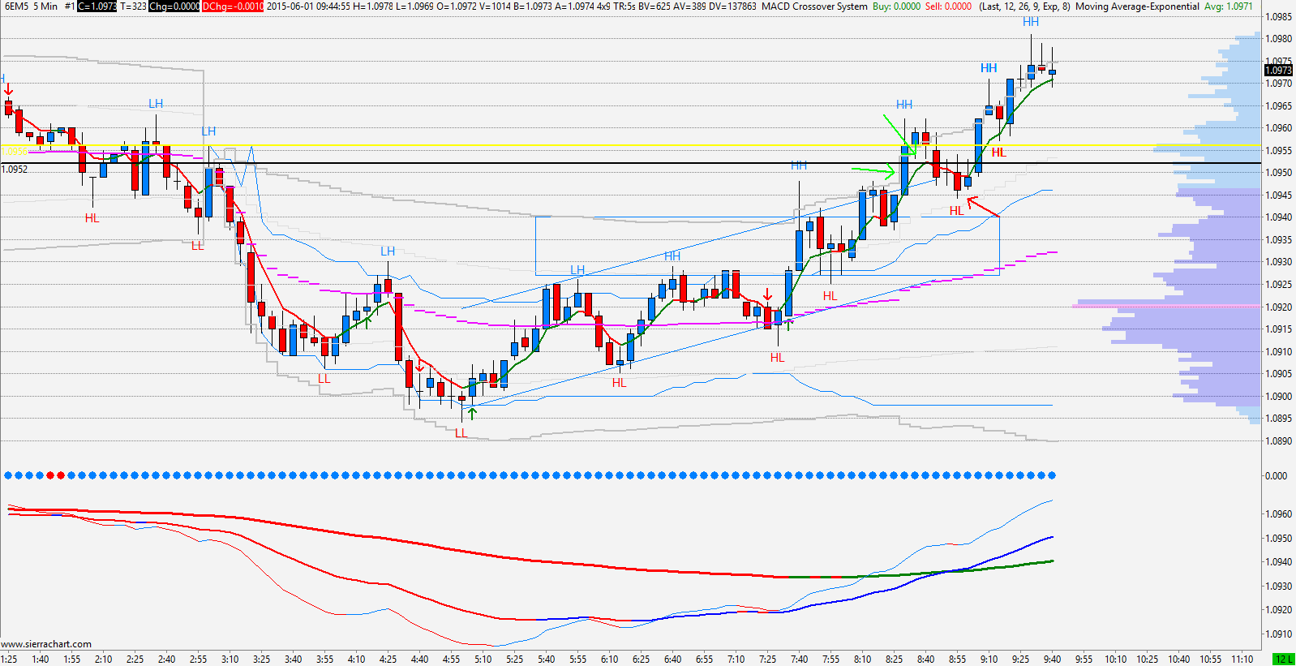Click the 2:55 time axis label
1296x666 pixels.
tap(198, 660)
